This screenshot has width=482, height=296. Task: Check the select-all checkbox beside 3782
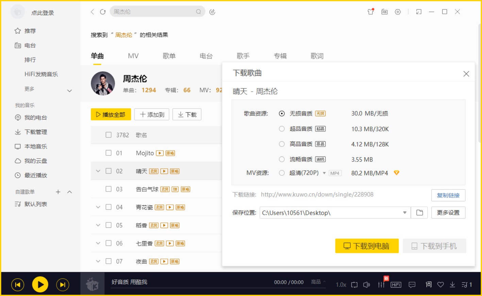[109, 135]
